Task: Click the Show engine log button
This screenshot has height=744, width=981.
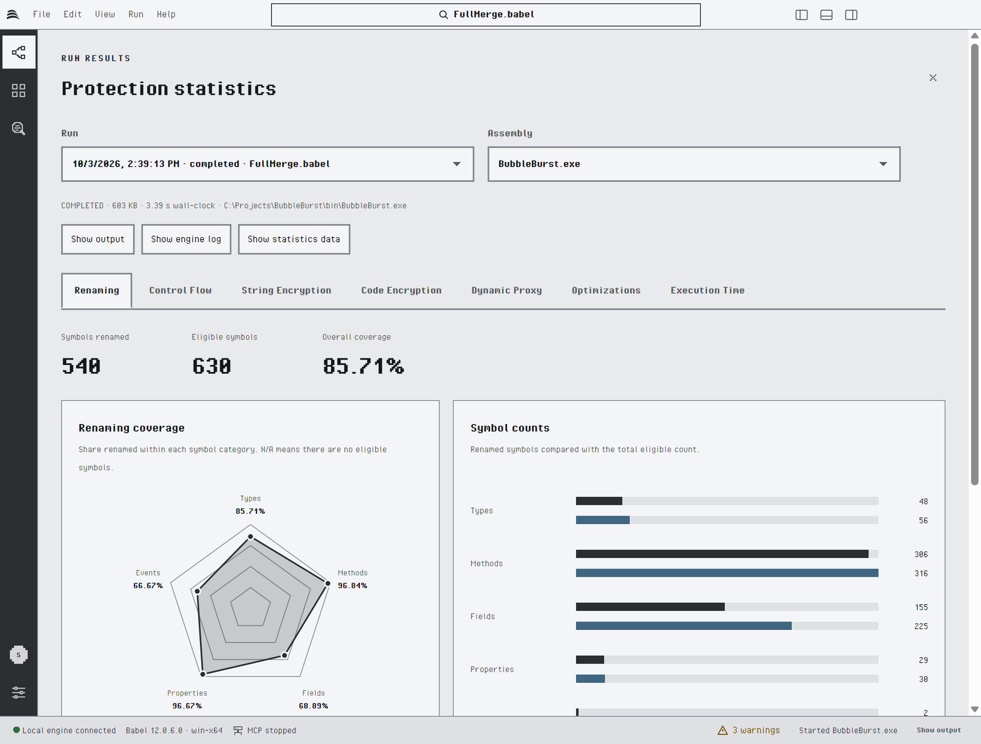Action: pos(186,239)
